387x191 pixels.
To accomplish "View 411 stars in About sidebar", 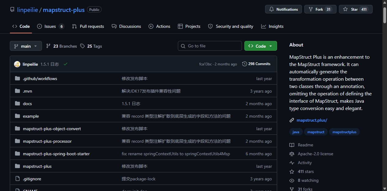I will (302, 171).
